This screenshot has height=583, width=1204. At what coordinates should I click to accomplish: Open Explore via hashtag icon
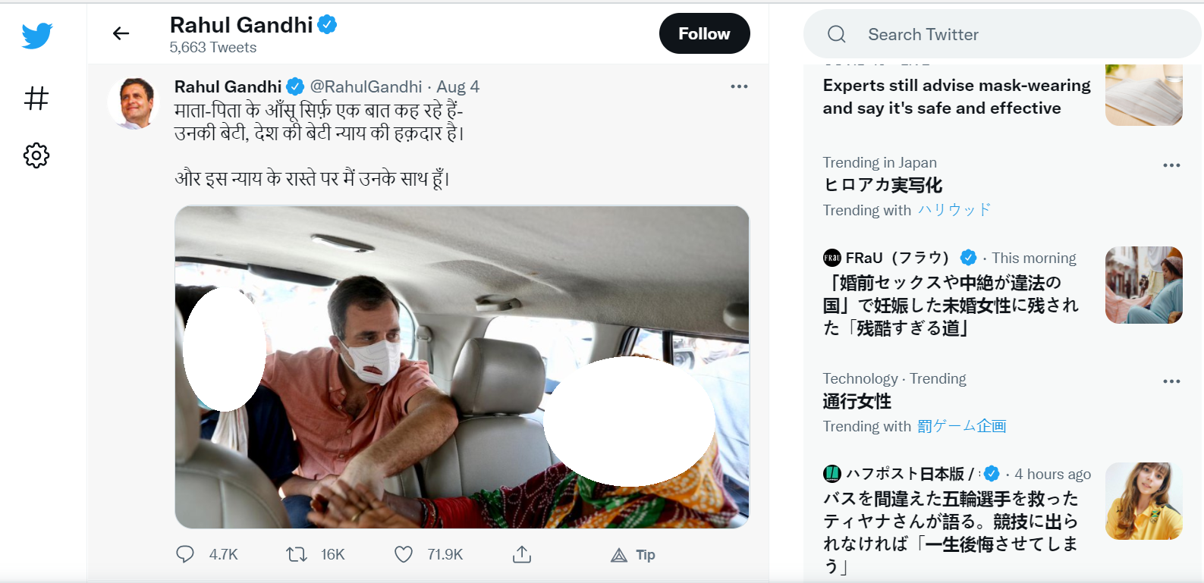(36, 98)
